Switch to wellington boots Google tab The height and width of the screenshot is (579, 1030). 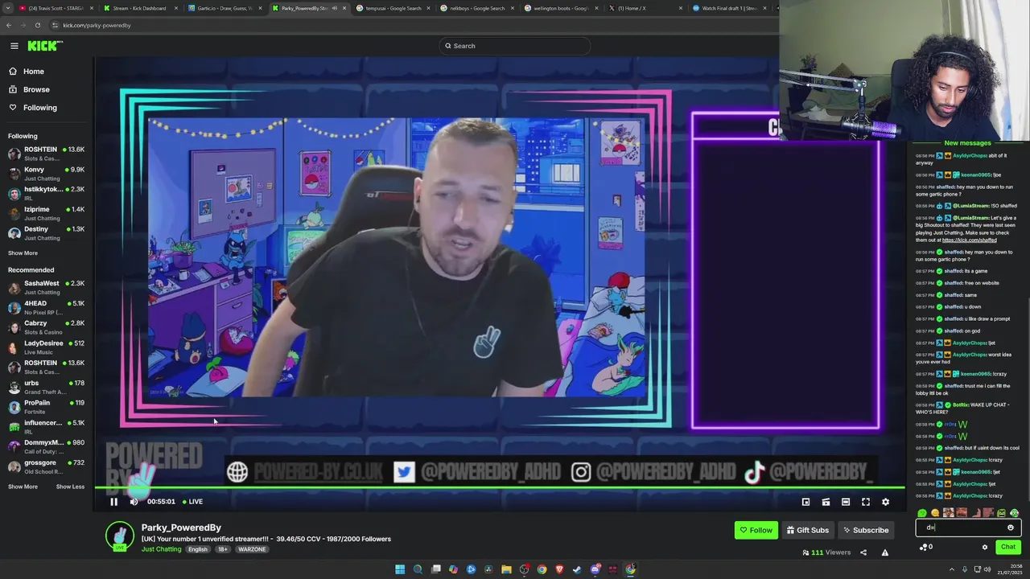pos(561,8)
